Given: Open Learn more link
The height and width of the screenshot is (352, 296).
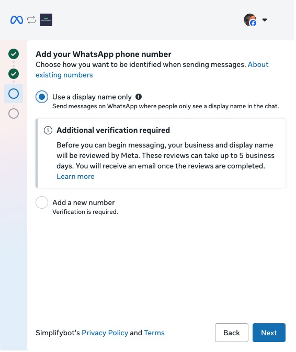Looking at the screenshot, I should pyautogui.click(x=75, y=176).
